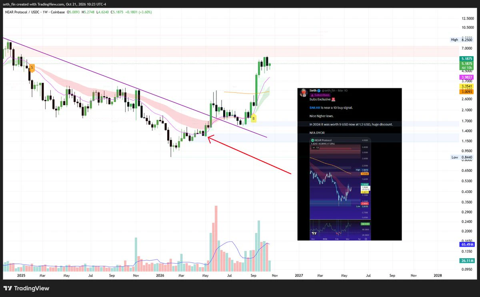The width and height of the screenshot is (480, 297).
Task: Open the embedded NEAR chart image in tweet
Action: (340, 188)
